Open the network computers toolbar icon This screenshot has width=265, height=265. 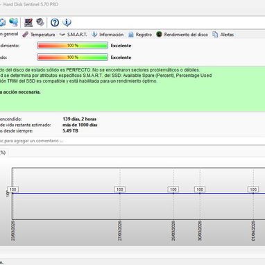13,22
